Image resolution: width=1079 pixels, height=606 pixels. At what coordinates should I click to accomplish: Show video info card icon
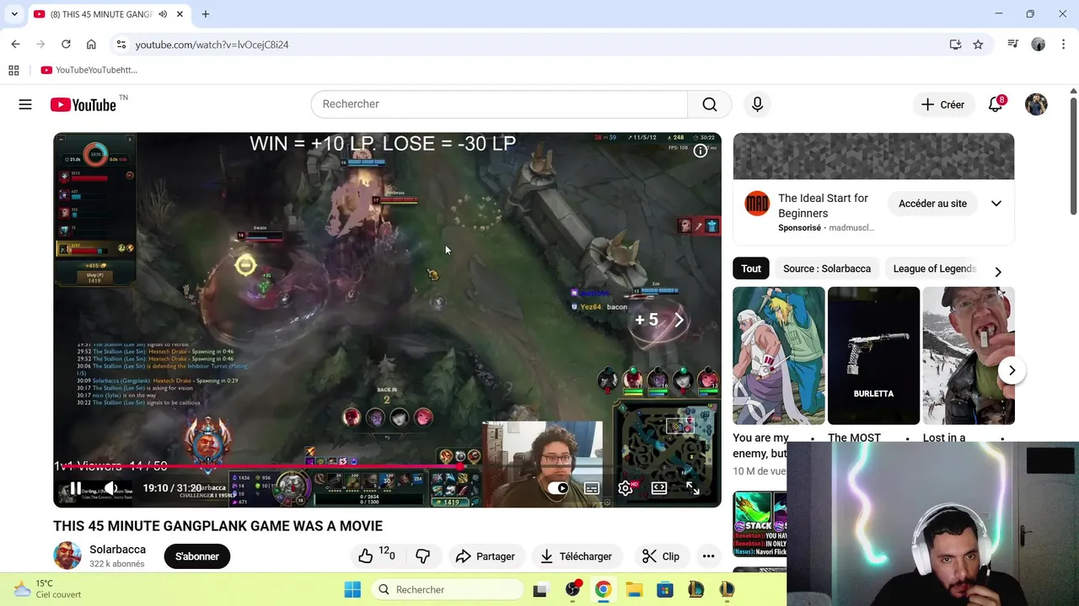click(701, 151)
